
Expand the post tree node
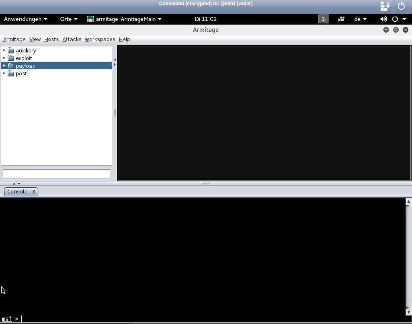point(4,73)
